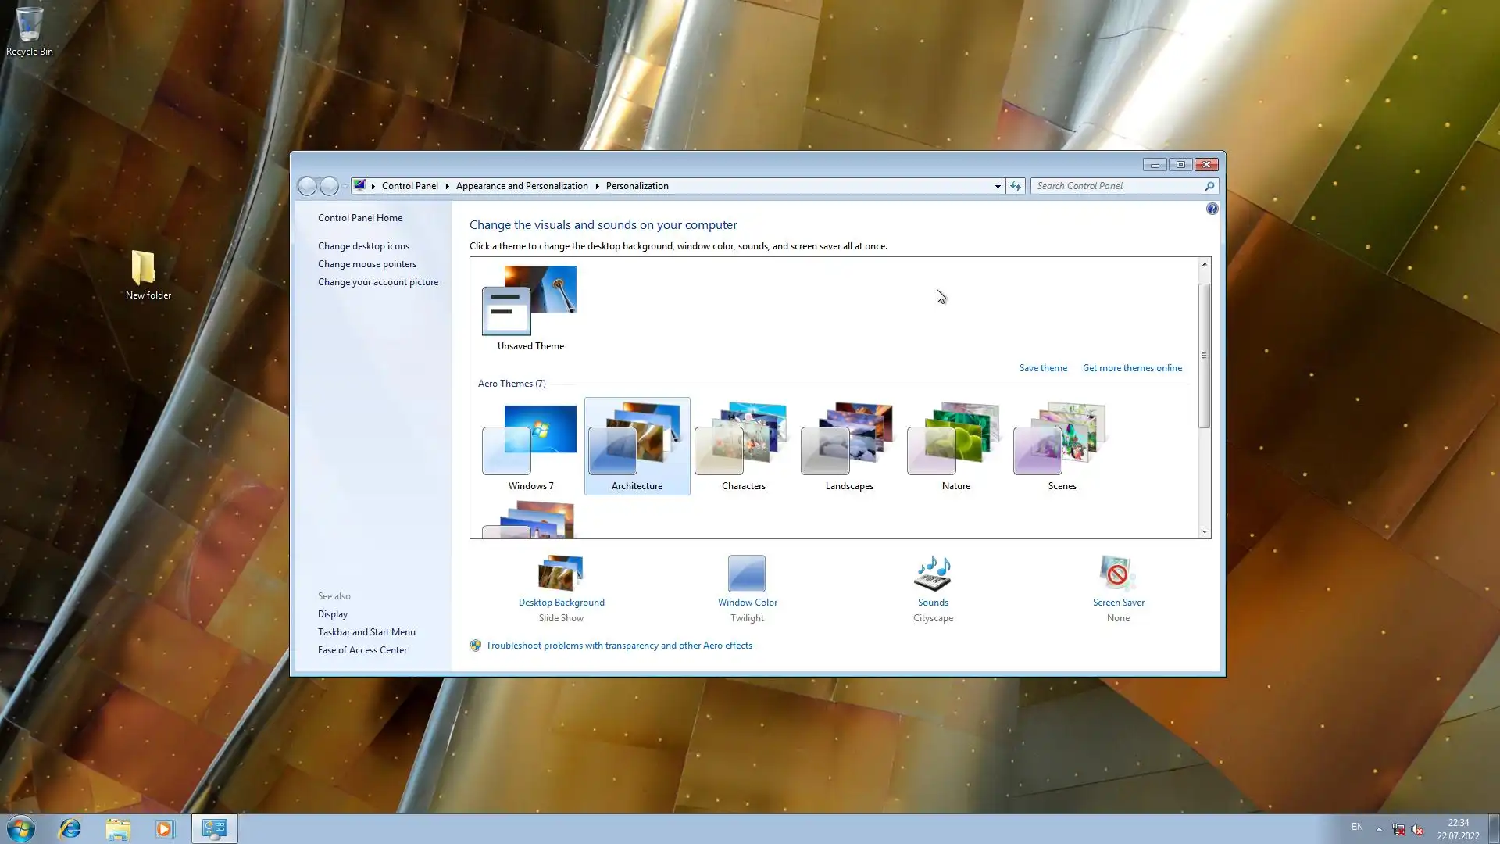This screenshot has height=844, width=1500.
Task: Open Change desktop icons in sidebar
Action: point(363,246)
